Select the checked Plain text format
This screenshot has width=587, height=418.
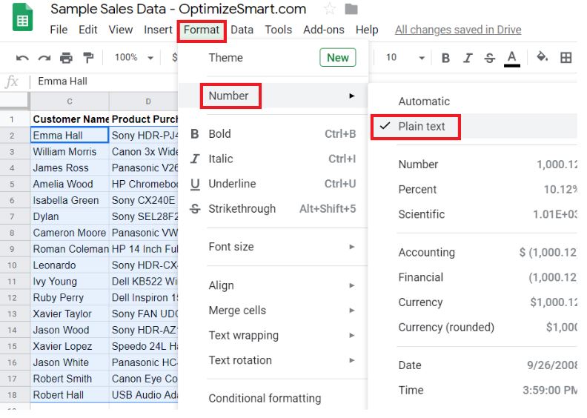473,127
